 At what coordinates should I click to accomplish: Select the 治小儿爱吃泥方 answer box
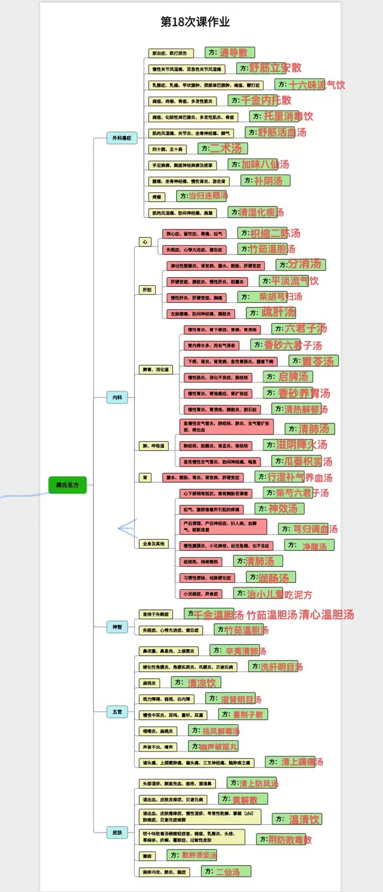click(x=258, y=593)
